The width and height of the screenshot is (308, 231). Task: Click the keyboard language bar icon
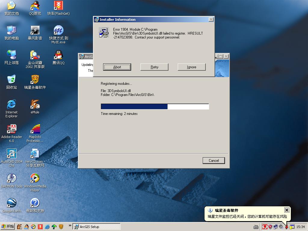pyautogui.click(x=256, y=227)
